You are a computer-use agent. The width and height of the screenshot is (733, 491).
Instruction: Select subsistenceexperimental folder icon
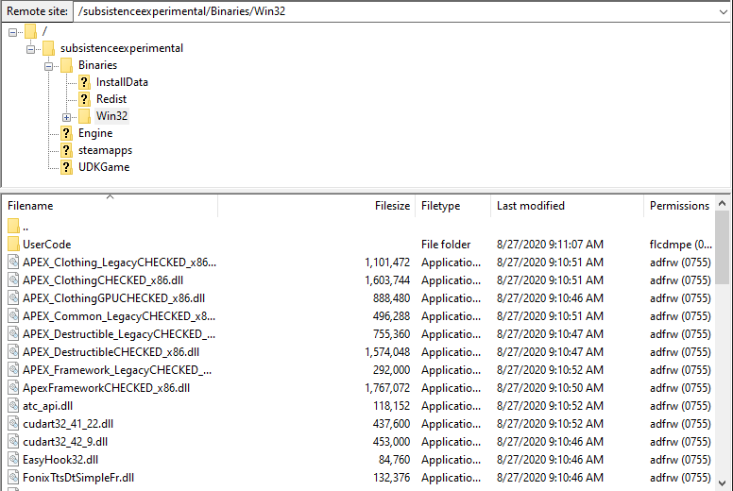(48, 48)
